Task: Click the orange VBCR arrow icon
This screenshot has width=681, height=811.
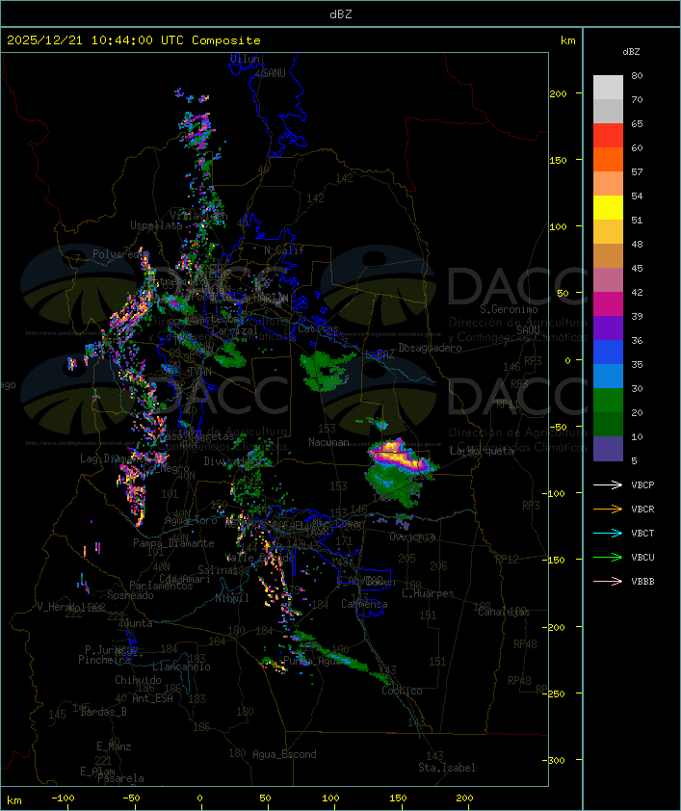Action: [x=608, y=509]
